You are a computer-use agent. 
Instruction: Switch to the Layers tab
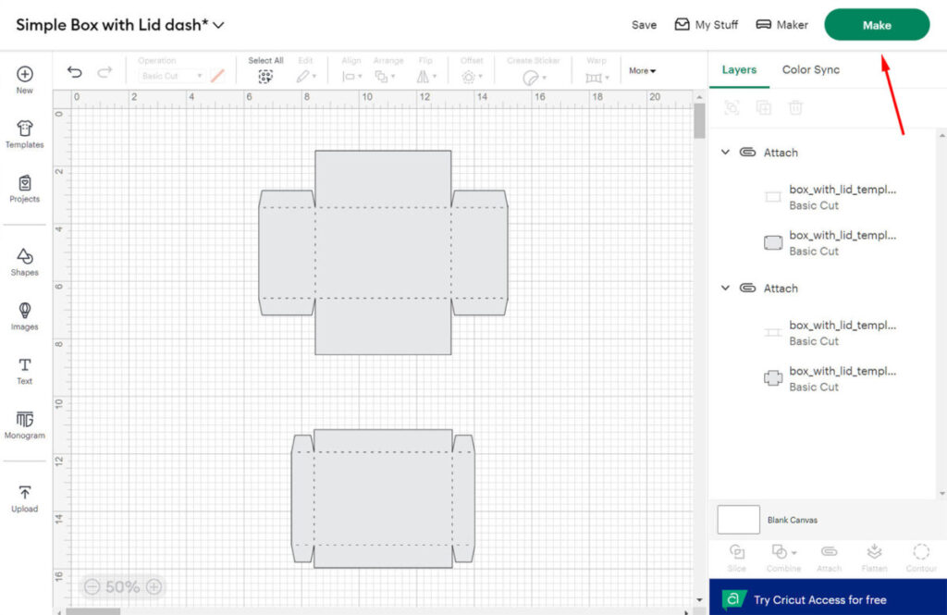(x=739, y=69)
